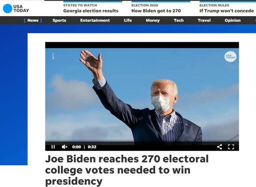Image resolution: width=256 pixels, height=187 pixels.
Task: Open the Tech section
Action: pos(179,20)
